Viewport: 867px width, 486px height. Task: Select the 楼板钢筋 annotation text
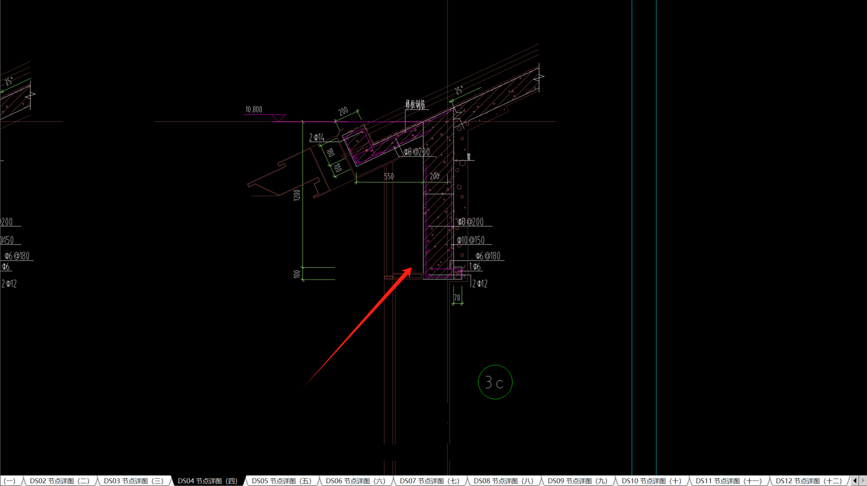pyautogui.click(x=415, y=104)
